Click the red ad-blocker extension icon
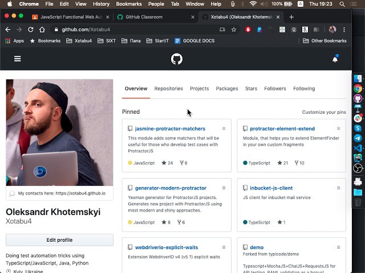The width and height of the screenshot is (365, 273). coord(248,30)
